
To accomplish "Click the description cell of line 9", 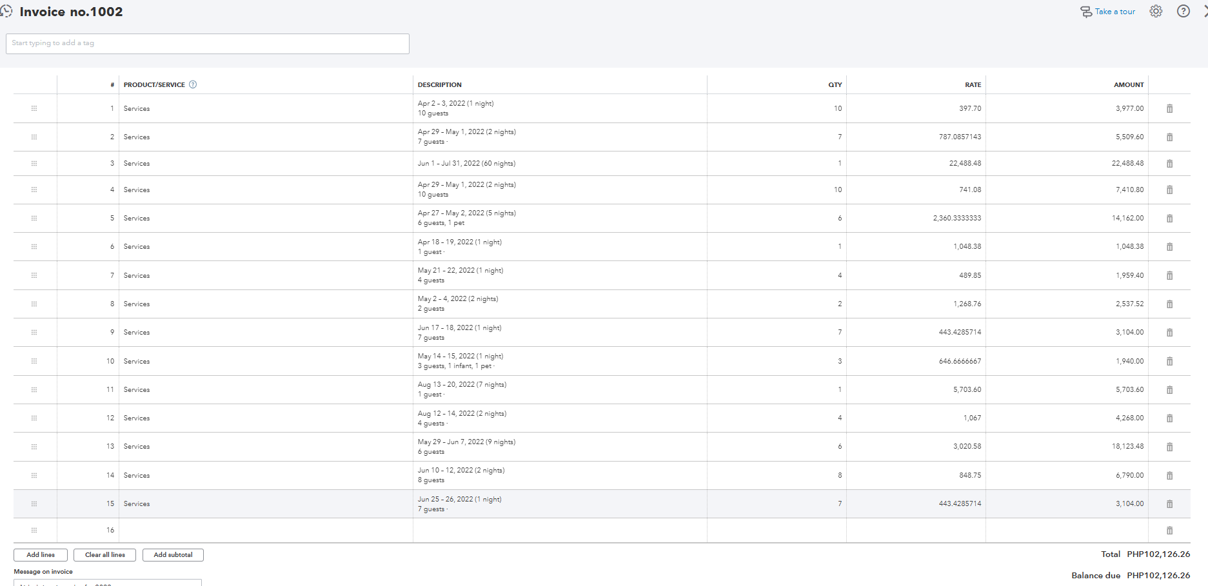I will coord(560,333).
